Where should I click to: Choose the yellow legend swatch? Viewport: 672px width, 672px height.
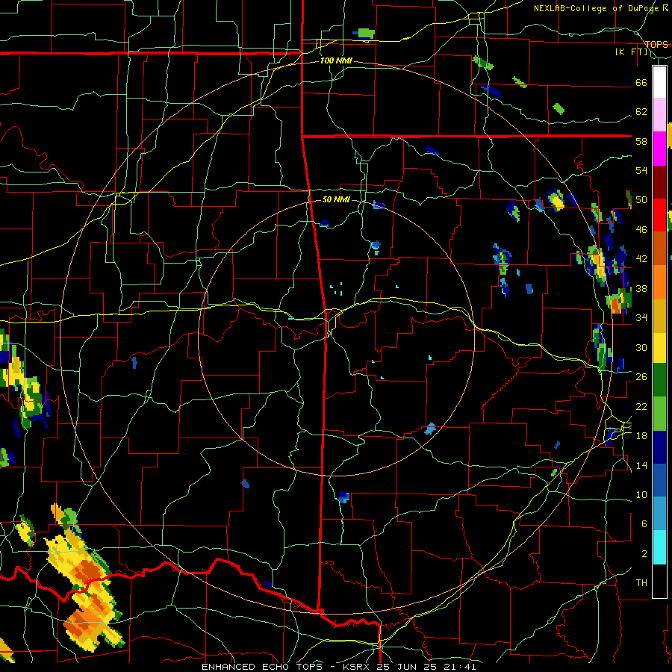click(659, 348)
